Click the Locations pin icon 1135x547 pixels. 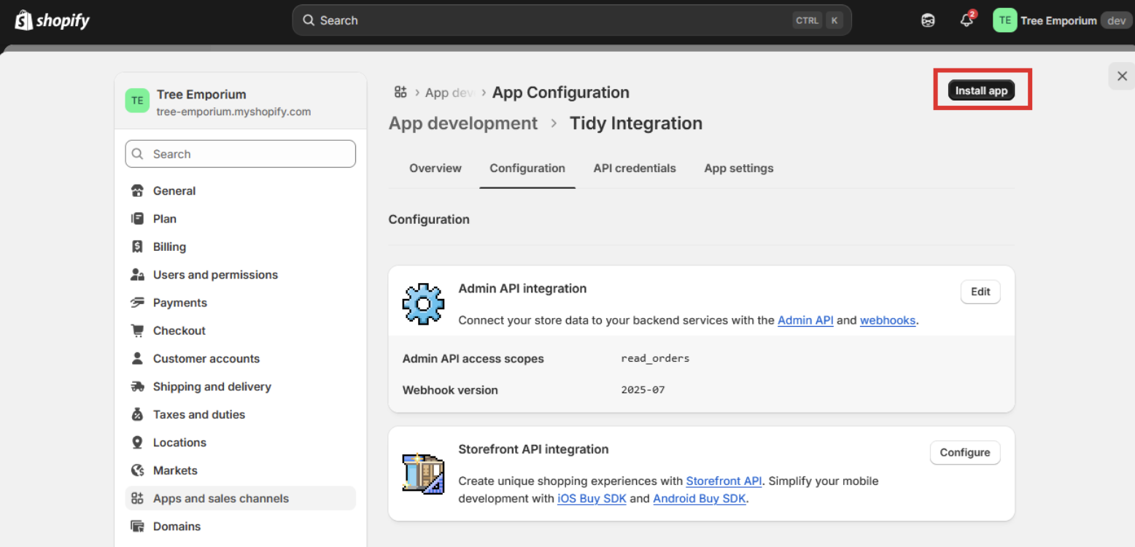(x=137, y=443)
